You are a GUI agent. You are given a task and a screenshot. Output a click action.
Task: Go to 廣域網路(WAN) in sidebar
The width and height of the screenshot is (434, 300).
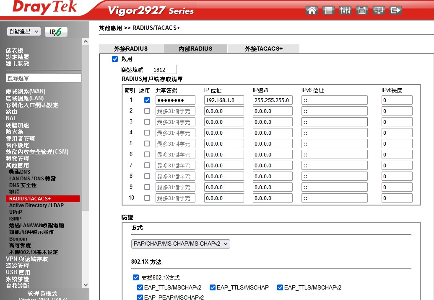click(x=26, y=91)
